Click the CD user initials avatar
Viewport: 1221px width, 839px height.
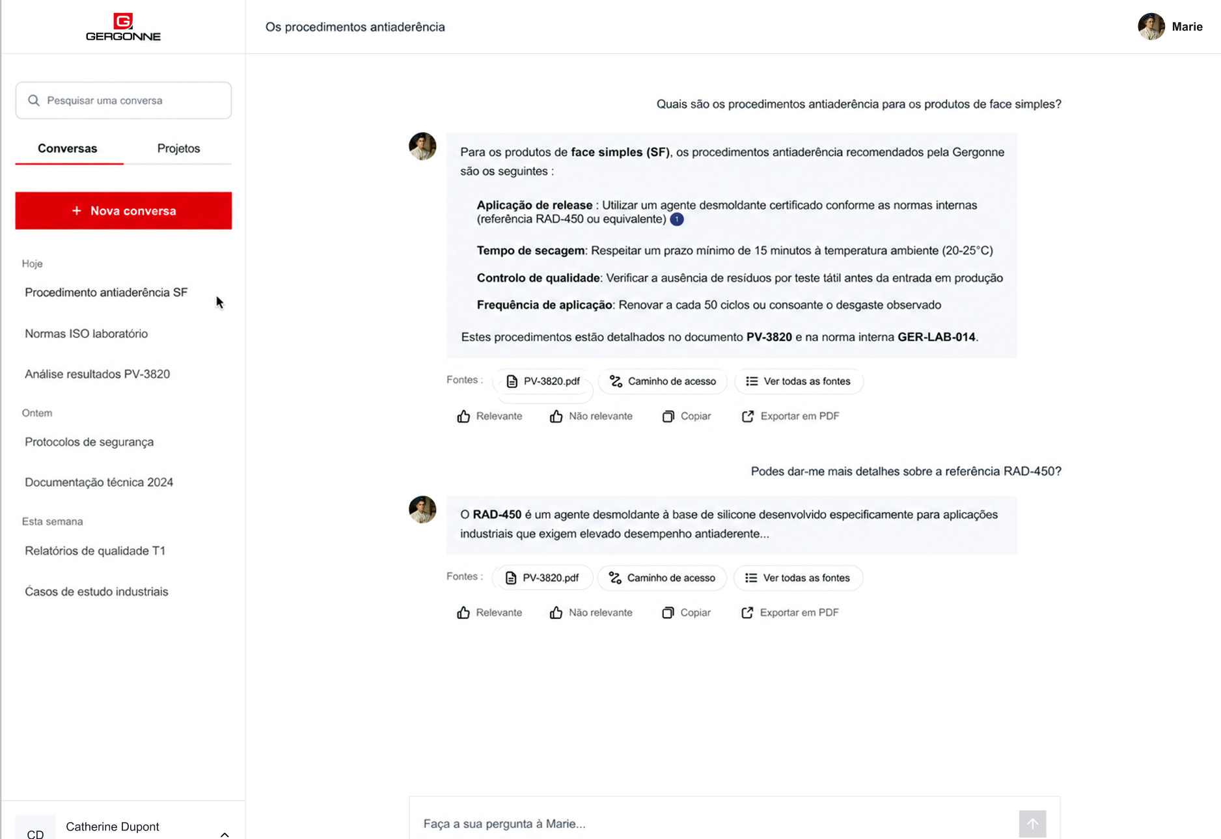[35, 828]
